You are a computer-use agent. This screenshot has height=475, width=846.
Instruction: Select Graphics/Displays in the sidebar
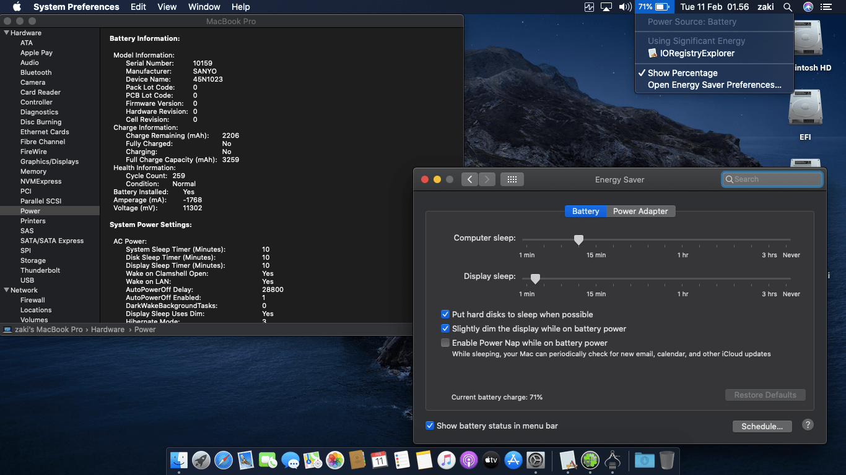click(50, 161)
